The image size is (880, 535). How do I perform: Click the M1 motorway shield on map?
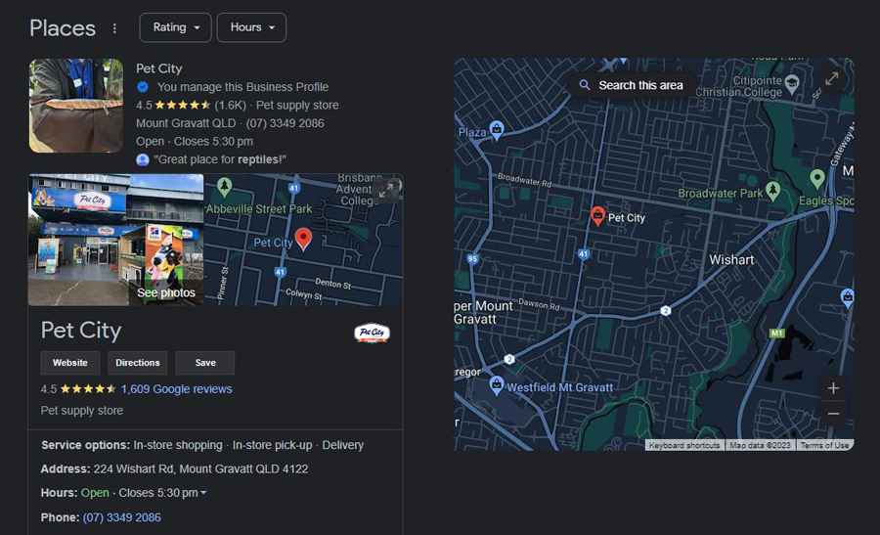776,334
